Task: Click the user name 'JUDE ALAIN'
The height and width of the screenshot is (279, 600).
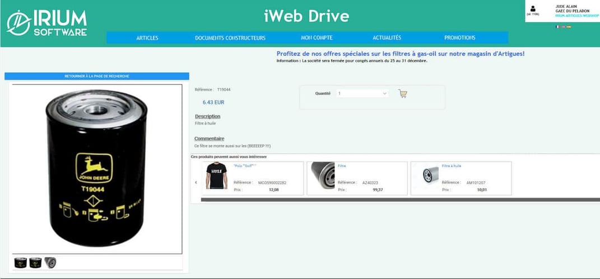Action: coord(566,7)
